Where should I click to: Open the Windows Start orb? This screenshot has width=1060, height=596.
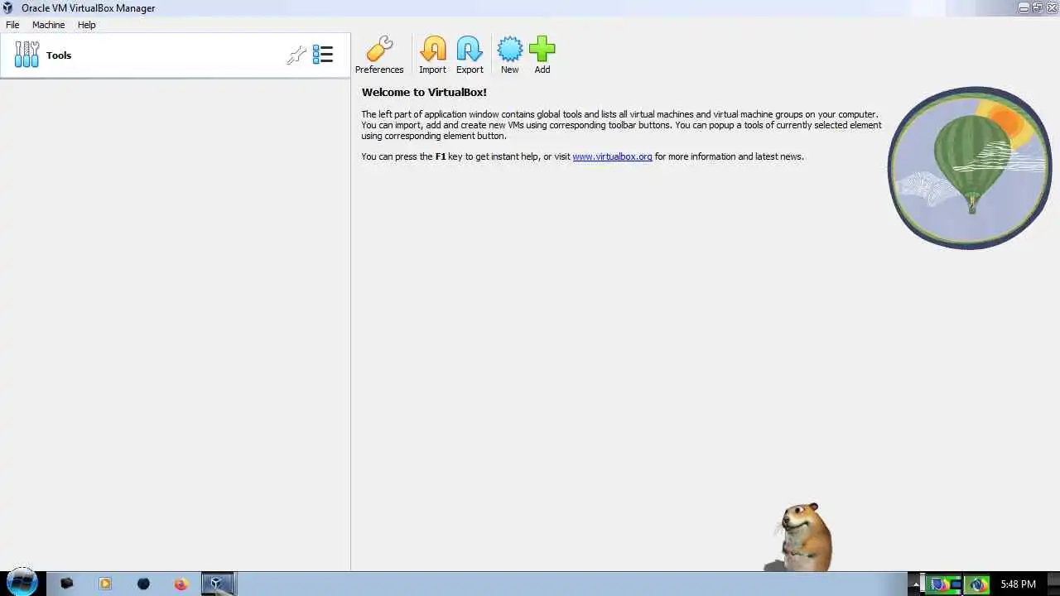[x=22, y=583]
